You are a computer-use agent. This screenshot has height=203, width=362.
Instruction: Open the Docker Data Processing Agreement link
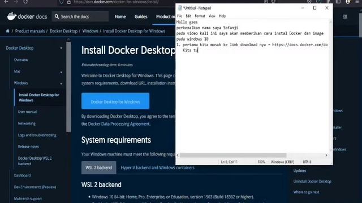tap(119, 124)
